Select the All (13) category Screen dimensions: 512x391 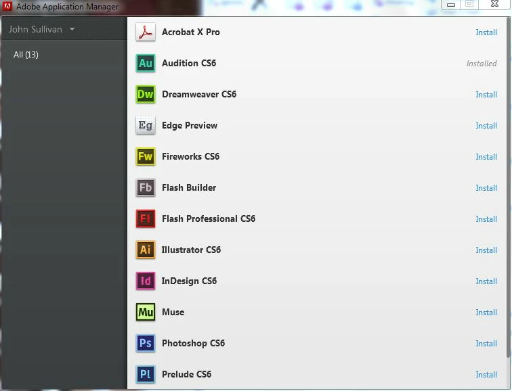pos(26,55)
